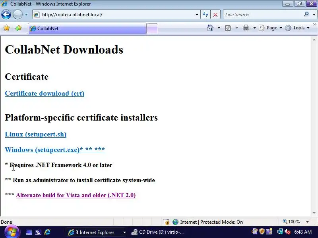Click the RSS feeds icon
Screen dimensions: 318x238
pyautogui.click(x=228, y=28)
